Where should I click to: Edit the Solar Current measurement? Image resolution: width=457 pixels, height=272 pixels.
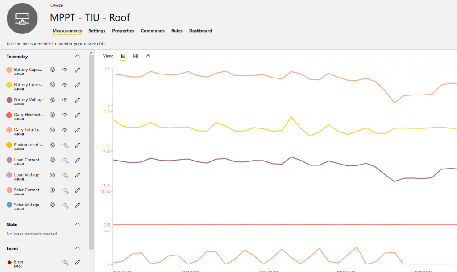(x=77, y=190)
